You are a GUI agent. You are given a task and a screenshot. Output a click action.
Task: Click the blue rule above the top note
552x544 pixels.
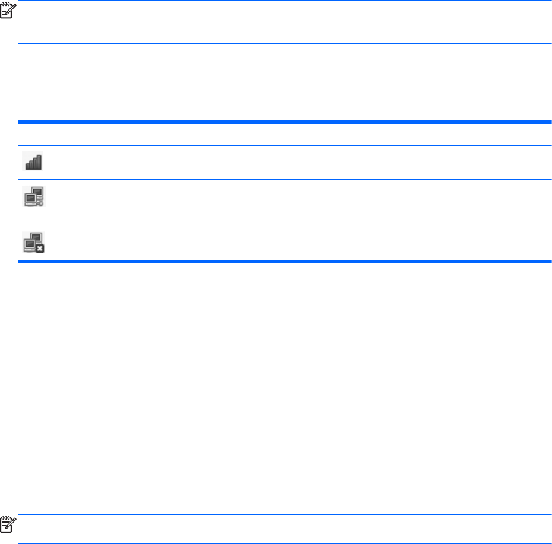[285, 1]
